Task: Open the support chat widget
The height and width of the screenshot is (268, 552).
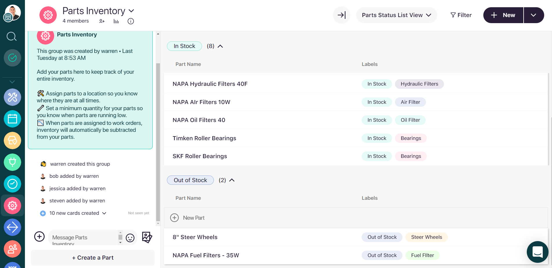Action: pyautogui.click(x=537, y=252)
